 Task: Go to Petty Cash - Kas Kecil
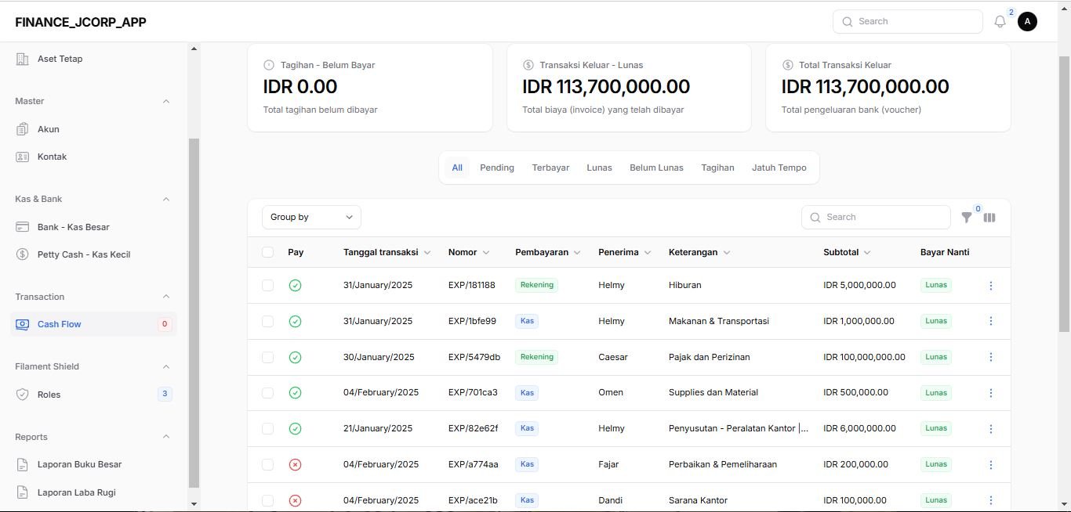pyautogui.click(x=83, y=254)
